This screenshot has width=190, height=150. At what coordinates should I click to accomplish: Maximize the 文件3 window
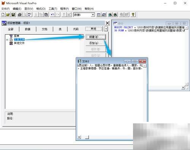135,61
